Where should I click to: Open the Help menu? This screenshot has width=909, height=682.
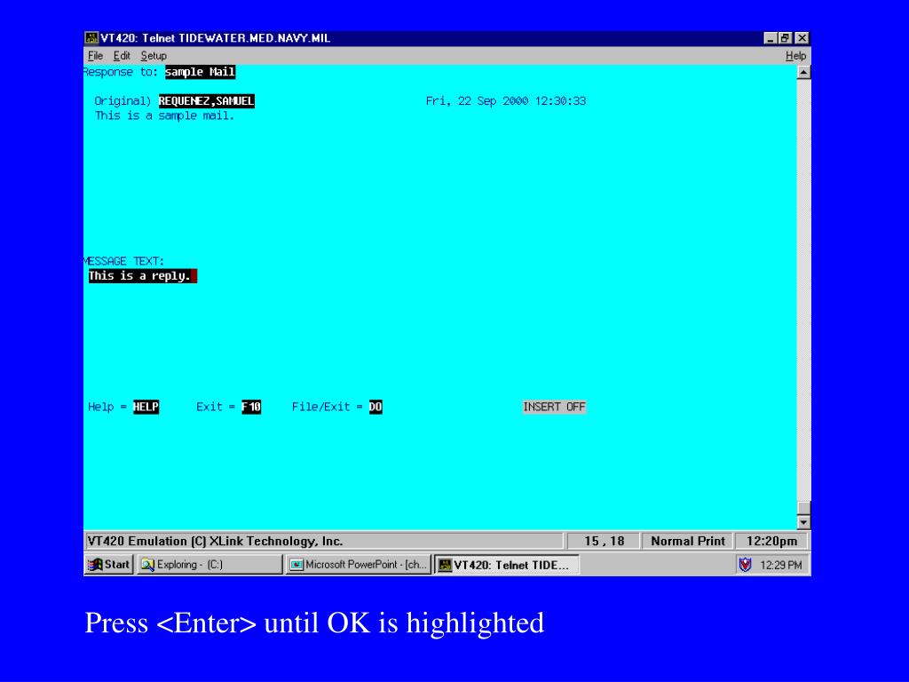[795, 56]
